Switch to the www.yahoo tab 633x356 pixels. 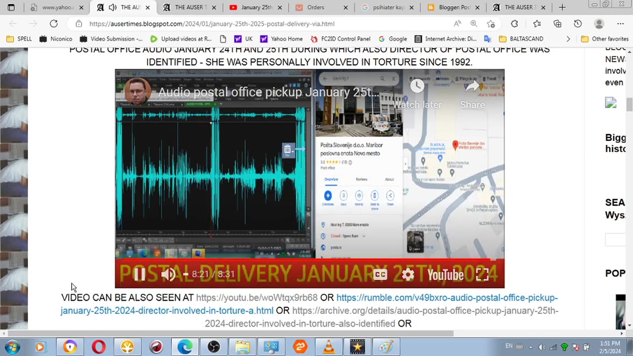[x=57, y=7]
